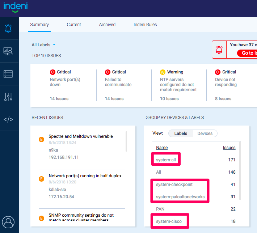Click the red Go to Issues button

point(248,53)
